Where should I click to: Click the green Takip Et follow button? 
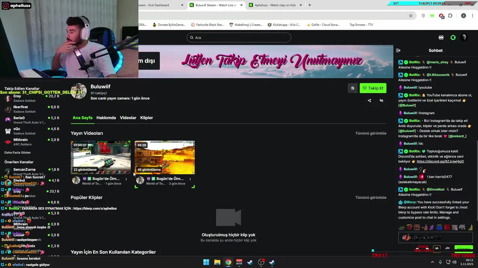[x=373, y=88]
